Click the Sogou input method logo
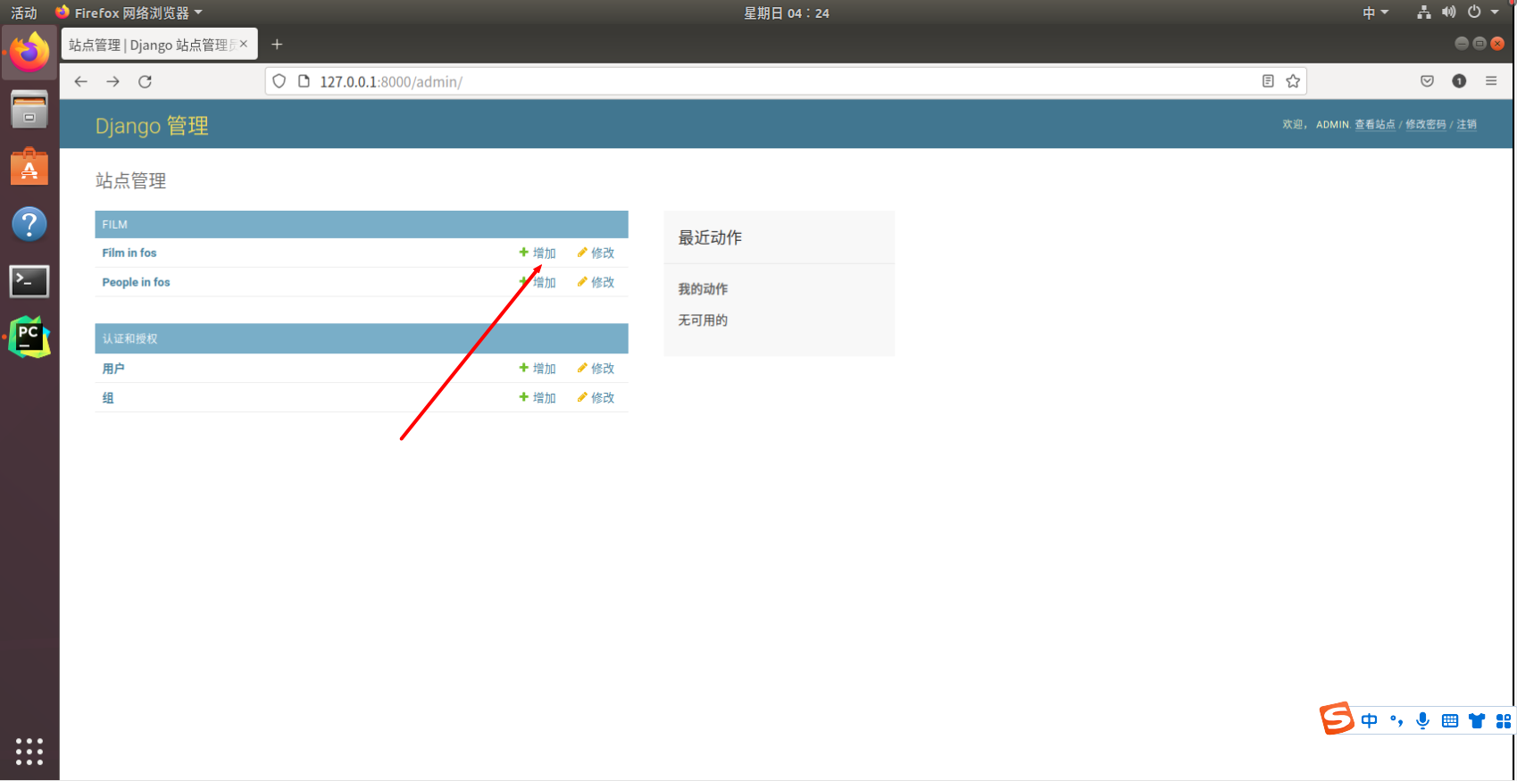Image resolution: width=1517 pixels, height=781 pixels. tap(1337, 719)
